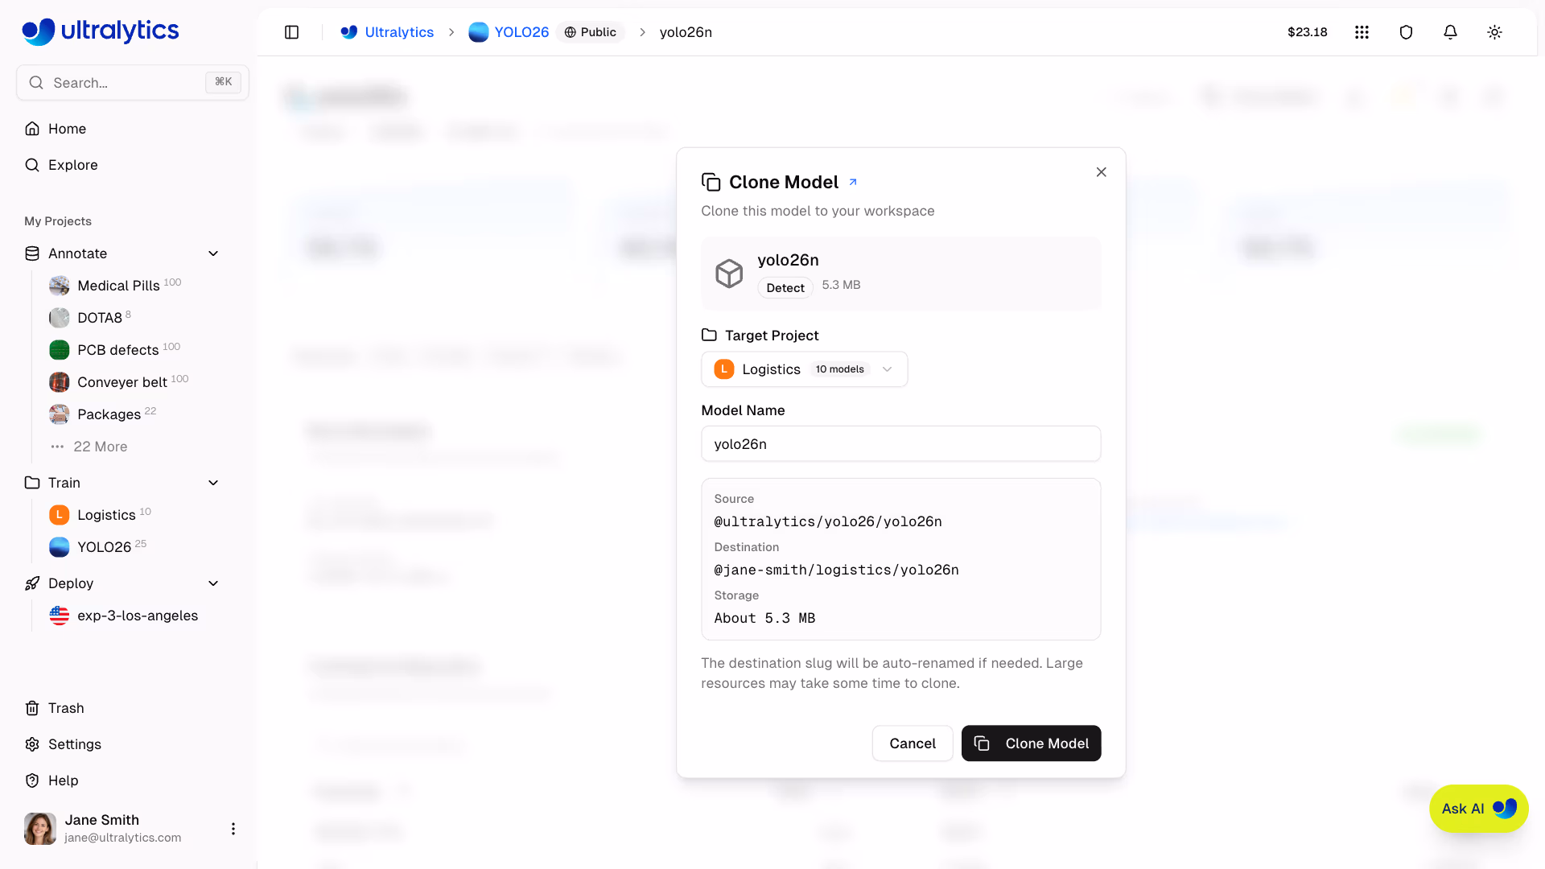
Task: Focus the Search field
Action: (x=133, y=83)
